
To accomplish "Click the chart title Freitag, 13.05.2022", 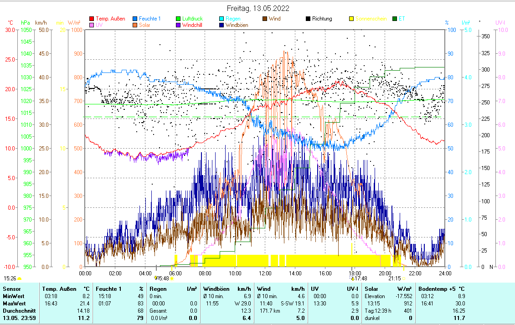I will click(258, 8).
